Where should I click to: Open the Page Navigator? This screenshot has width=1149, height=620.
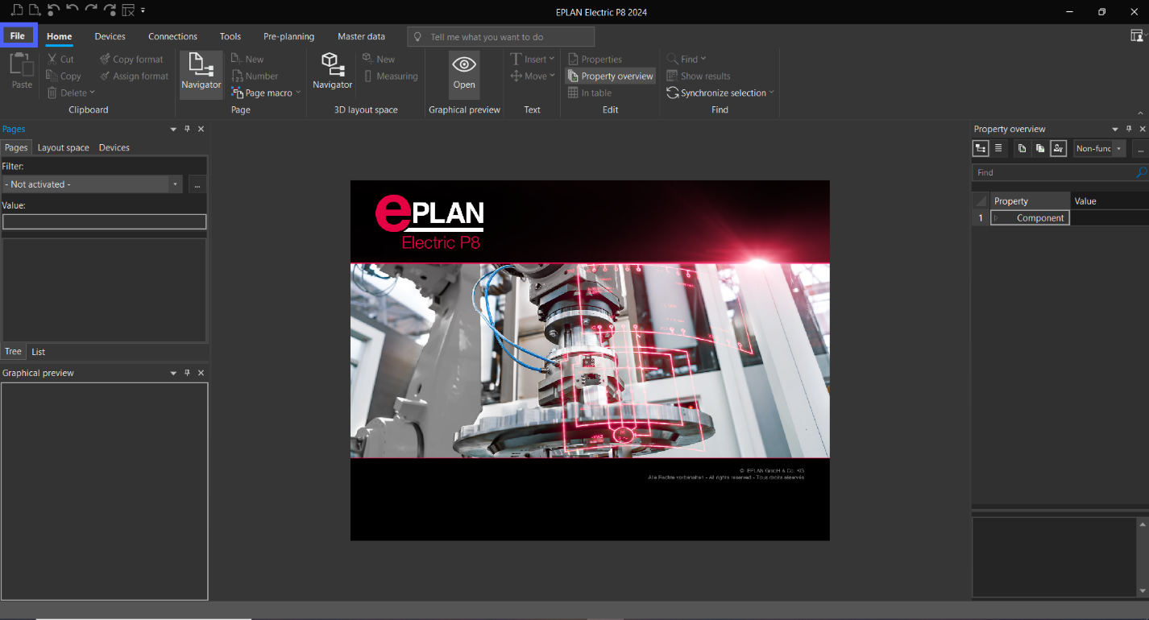pos(201,73)
